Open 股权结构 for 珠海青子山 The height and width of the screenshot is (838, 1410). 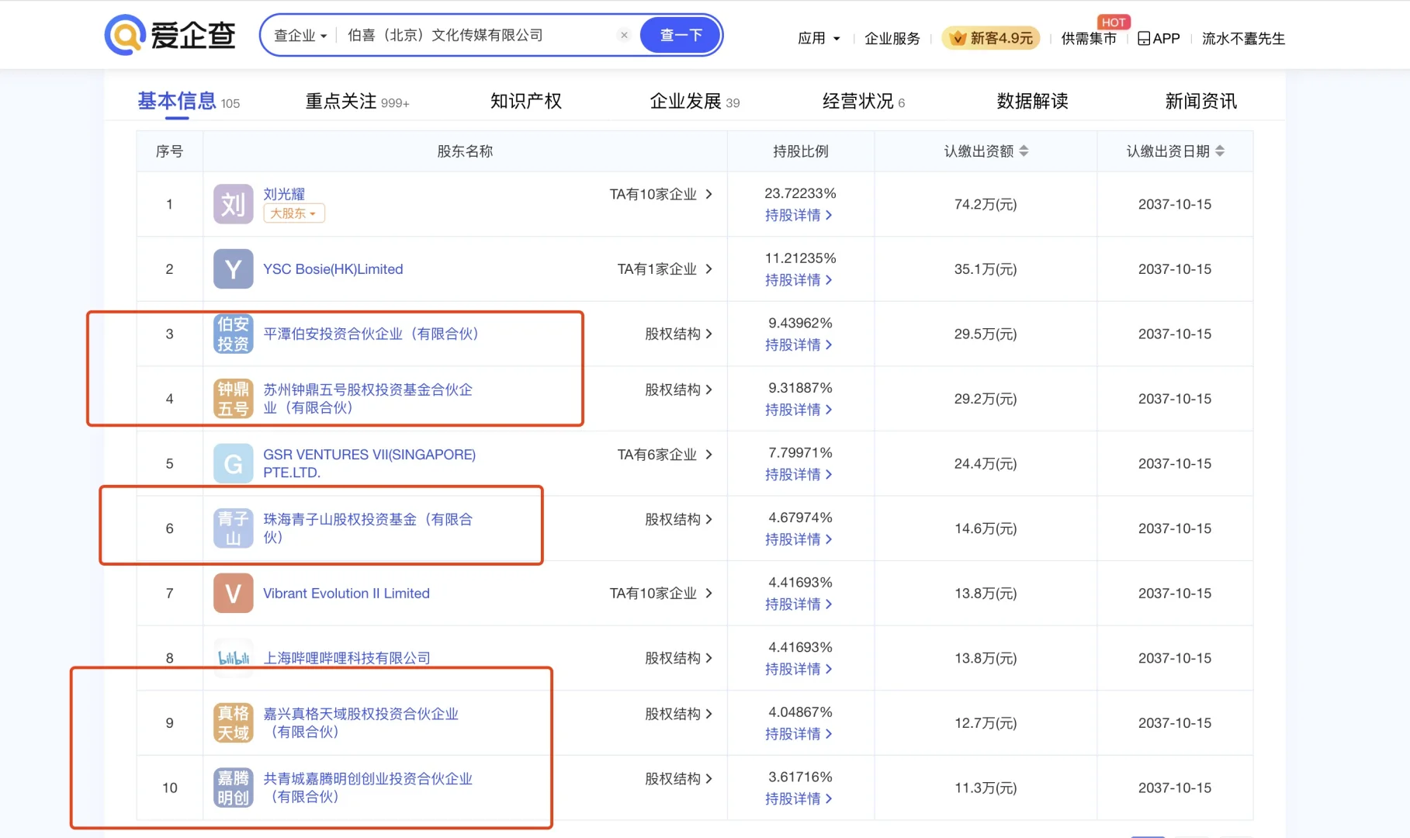point(678,519)
